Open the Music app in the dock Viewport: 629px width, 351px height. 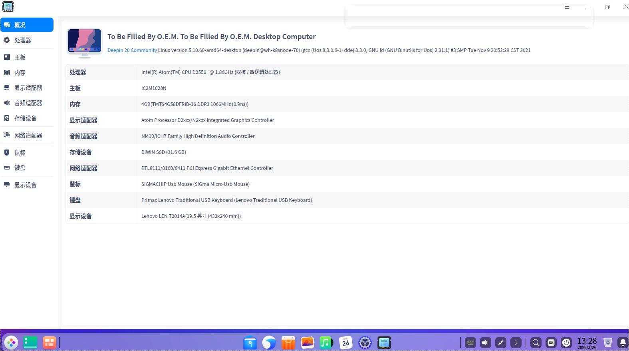tap(326, 343)
